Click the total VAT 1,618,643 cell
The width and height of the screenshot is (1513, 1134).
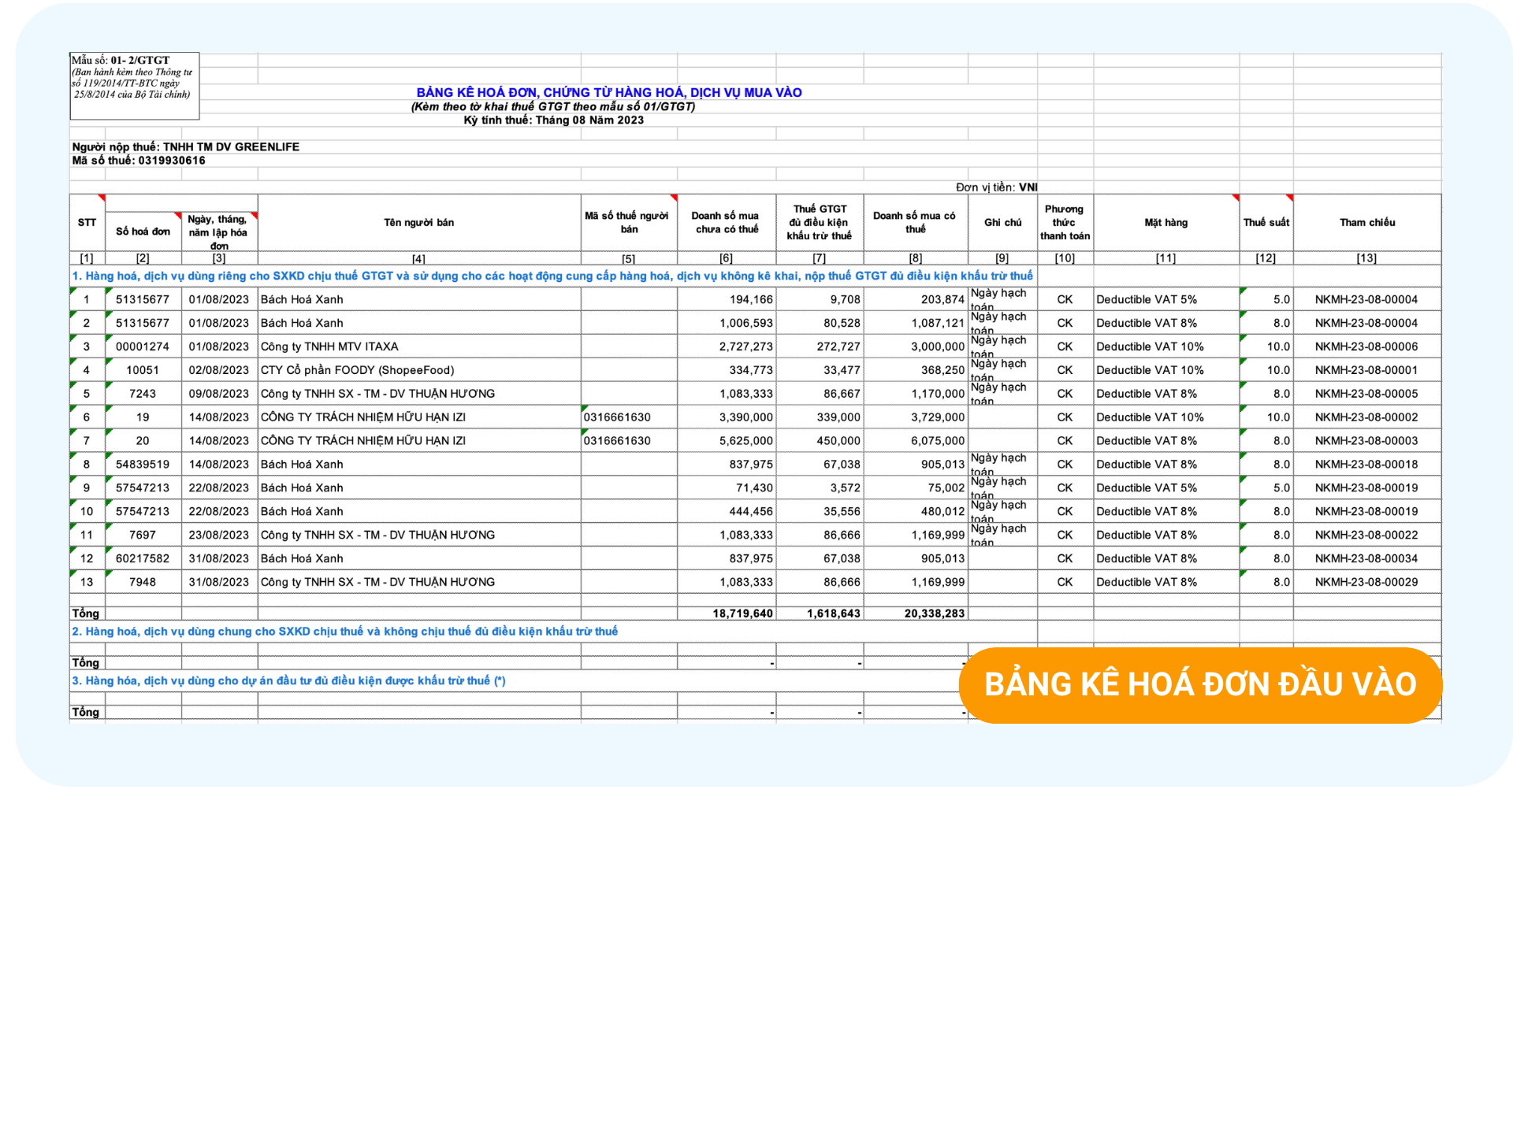click(x=833, y=613)
